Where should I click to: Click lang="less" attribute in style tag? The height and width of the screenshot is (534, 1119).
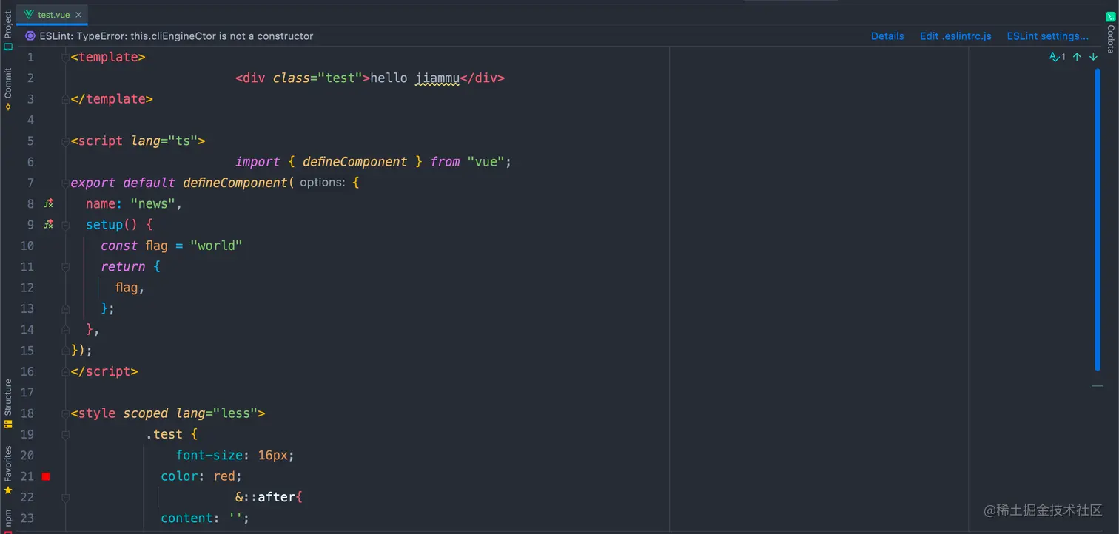217,413
